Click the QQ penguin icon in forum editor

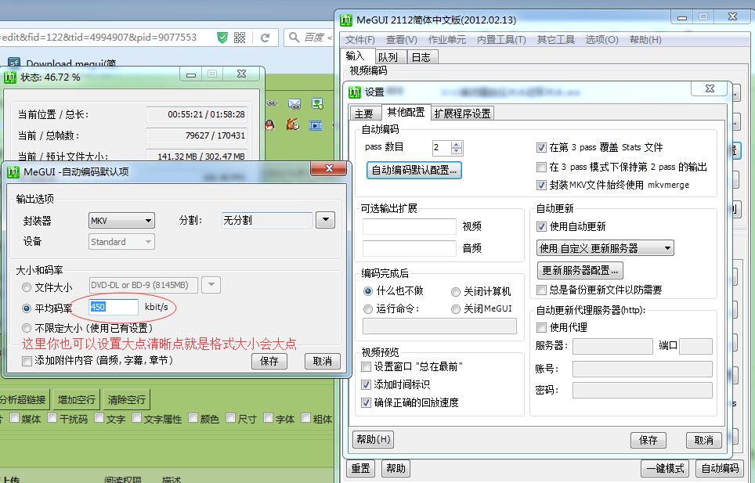coord(270,125)
